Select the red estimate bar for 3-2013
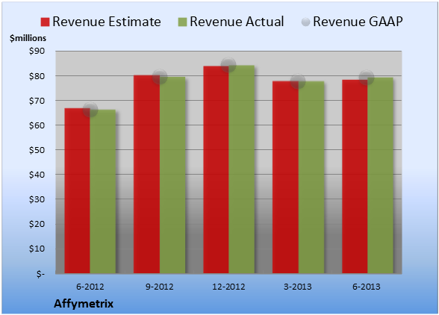This screenshot has height=315, width=439. (x=285, y=177)
